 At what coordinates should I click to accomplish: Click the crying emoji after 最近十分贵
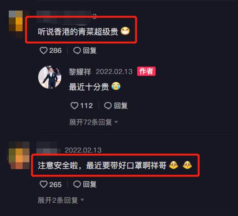(116, 86)
